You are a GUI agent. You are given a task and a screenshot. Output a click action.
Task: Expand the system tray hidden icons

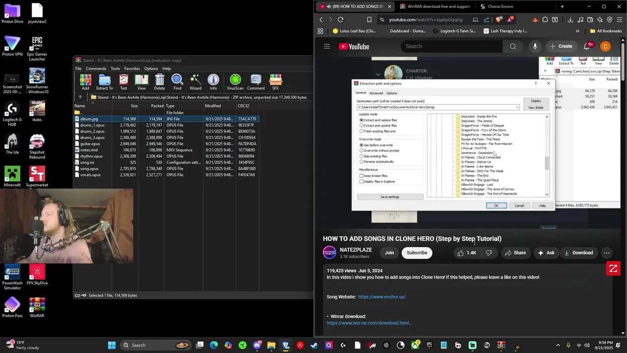558,345
